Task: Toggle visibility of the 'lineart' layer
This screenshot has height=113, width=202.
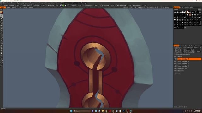Action: 175,56
